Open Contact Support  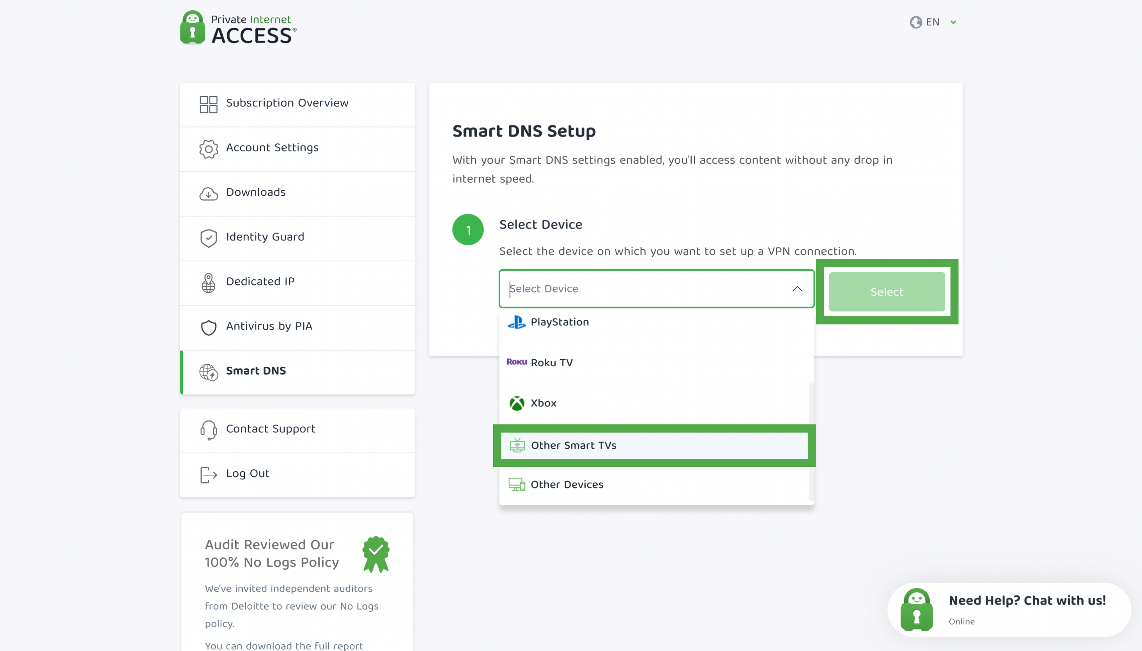(297, 430)
